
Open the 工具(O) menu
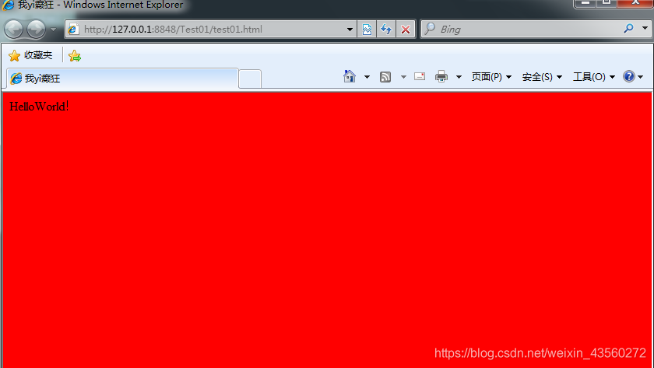(594, 77)
